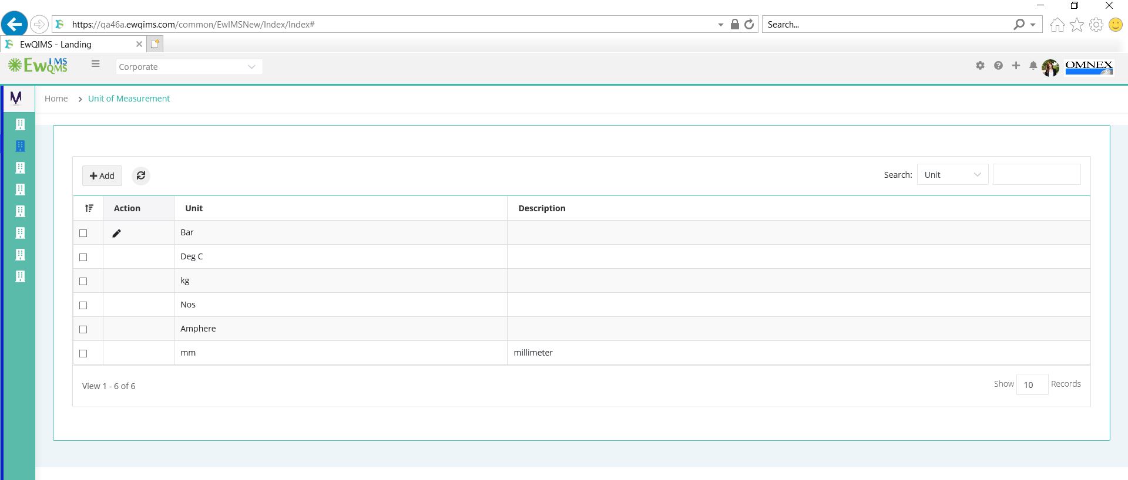Open the browser search provider dropdown arrow
The width and height of the screenshot is (1128, 480).
[x=1033, y=25]
